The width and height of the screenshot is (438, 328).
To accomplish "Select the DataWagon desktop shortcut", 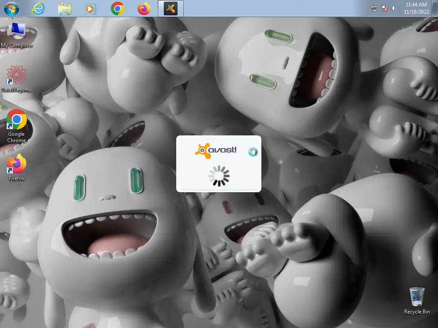I will 16,79.
